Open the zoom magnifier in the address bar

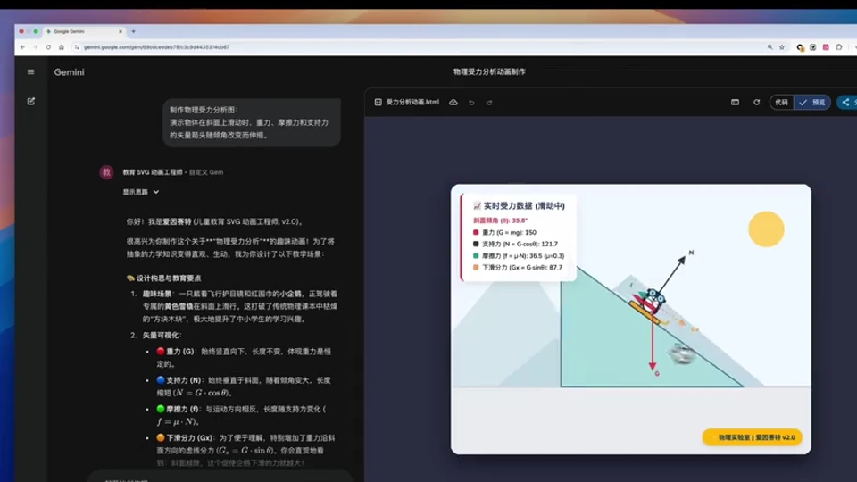(770, 47)
